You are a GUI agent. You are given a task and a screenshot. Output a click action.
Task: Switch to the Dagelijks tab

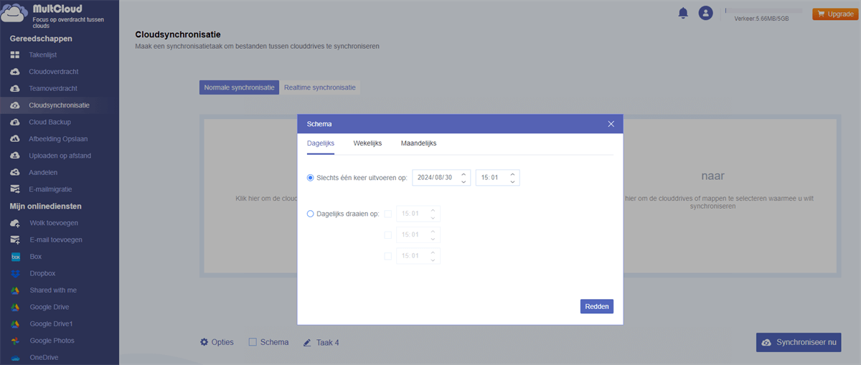point(321,143)
